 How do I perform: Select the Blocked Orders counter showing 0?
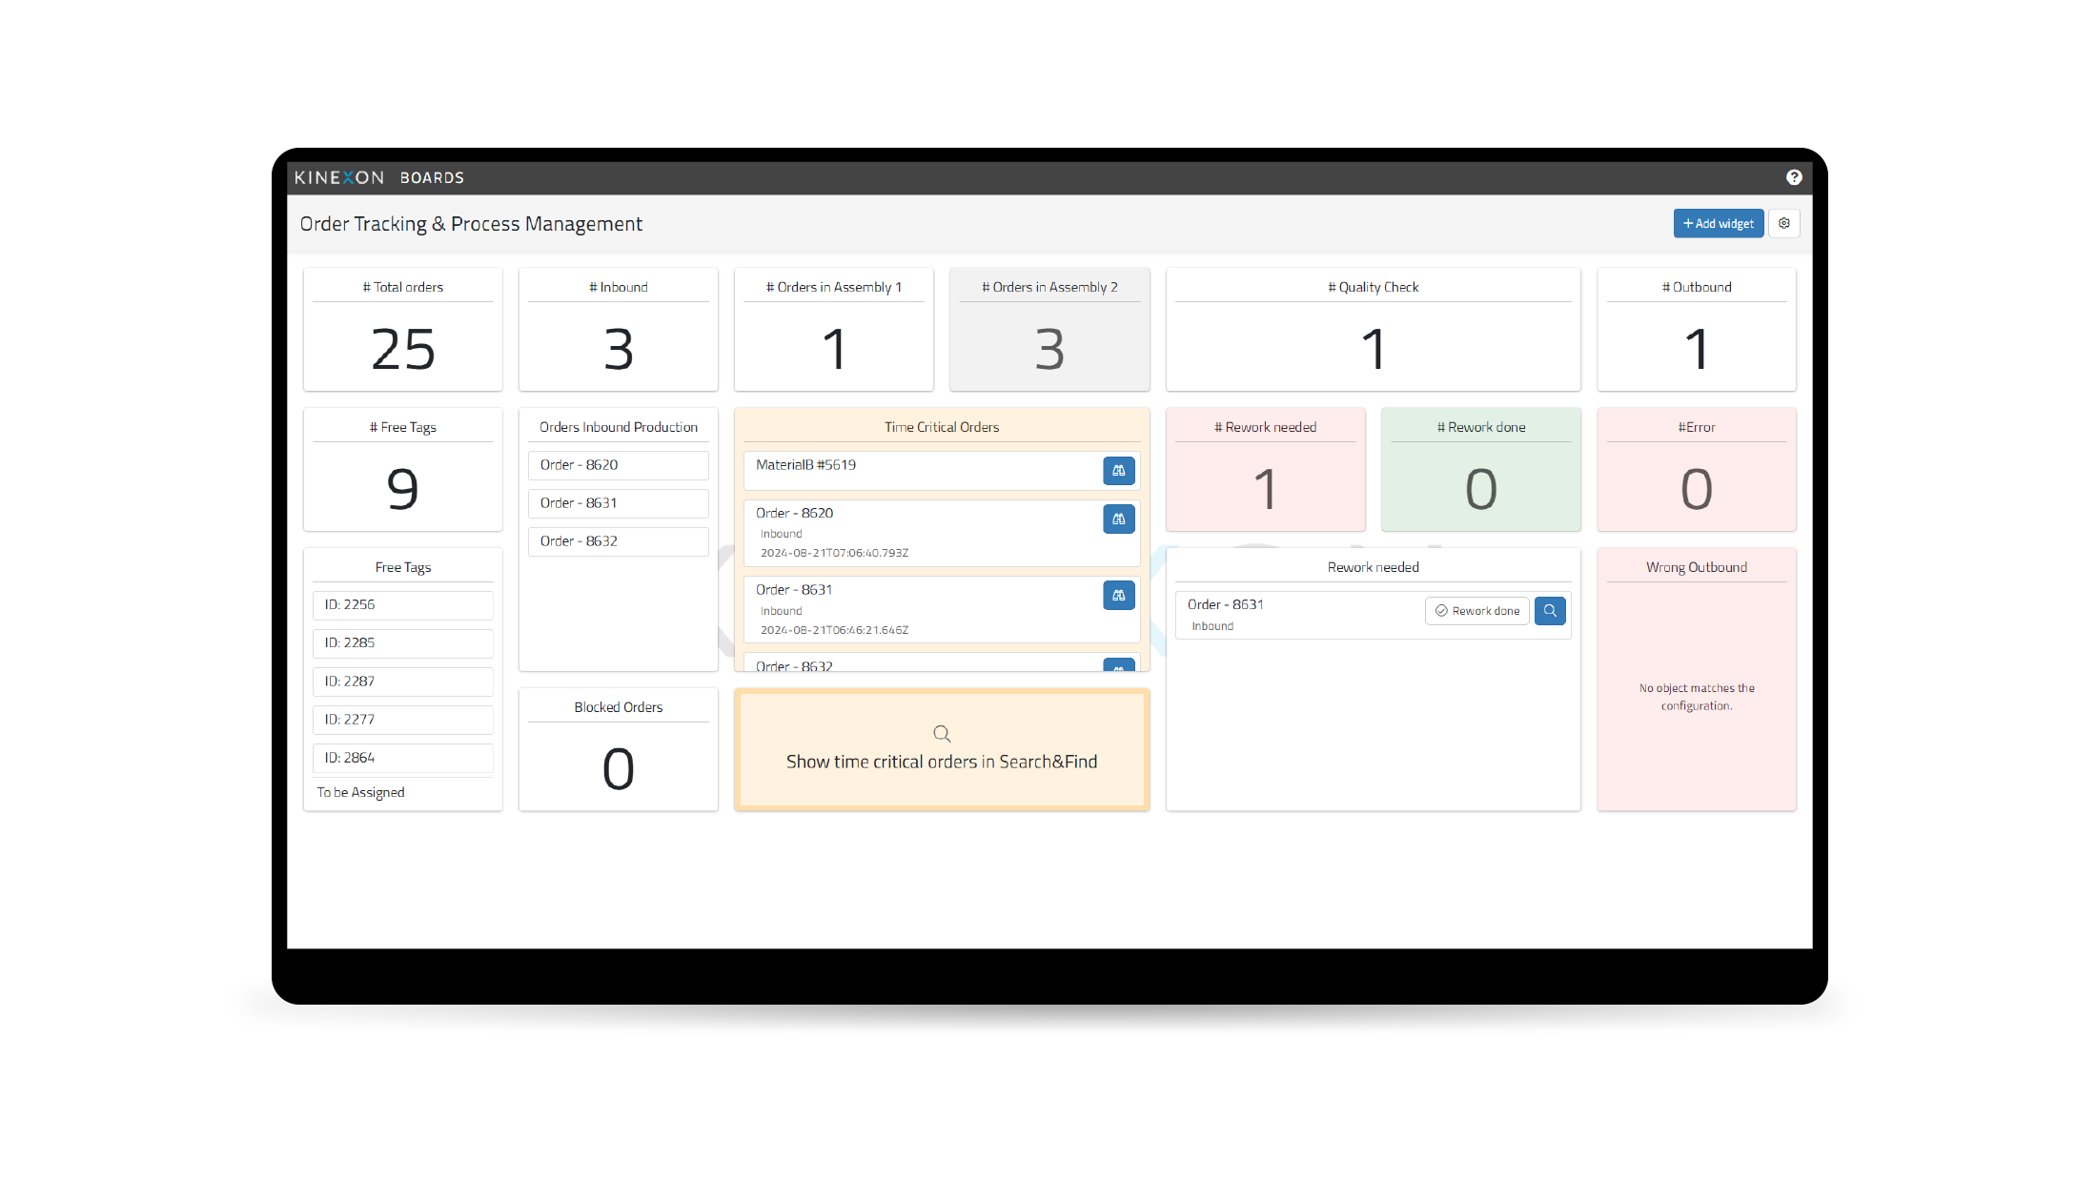(x=618, y=749)
